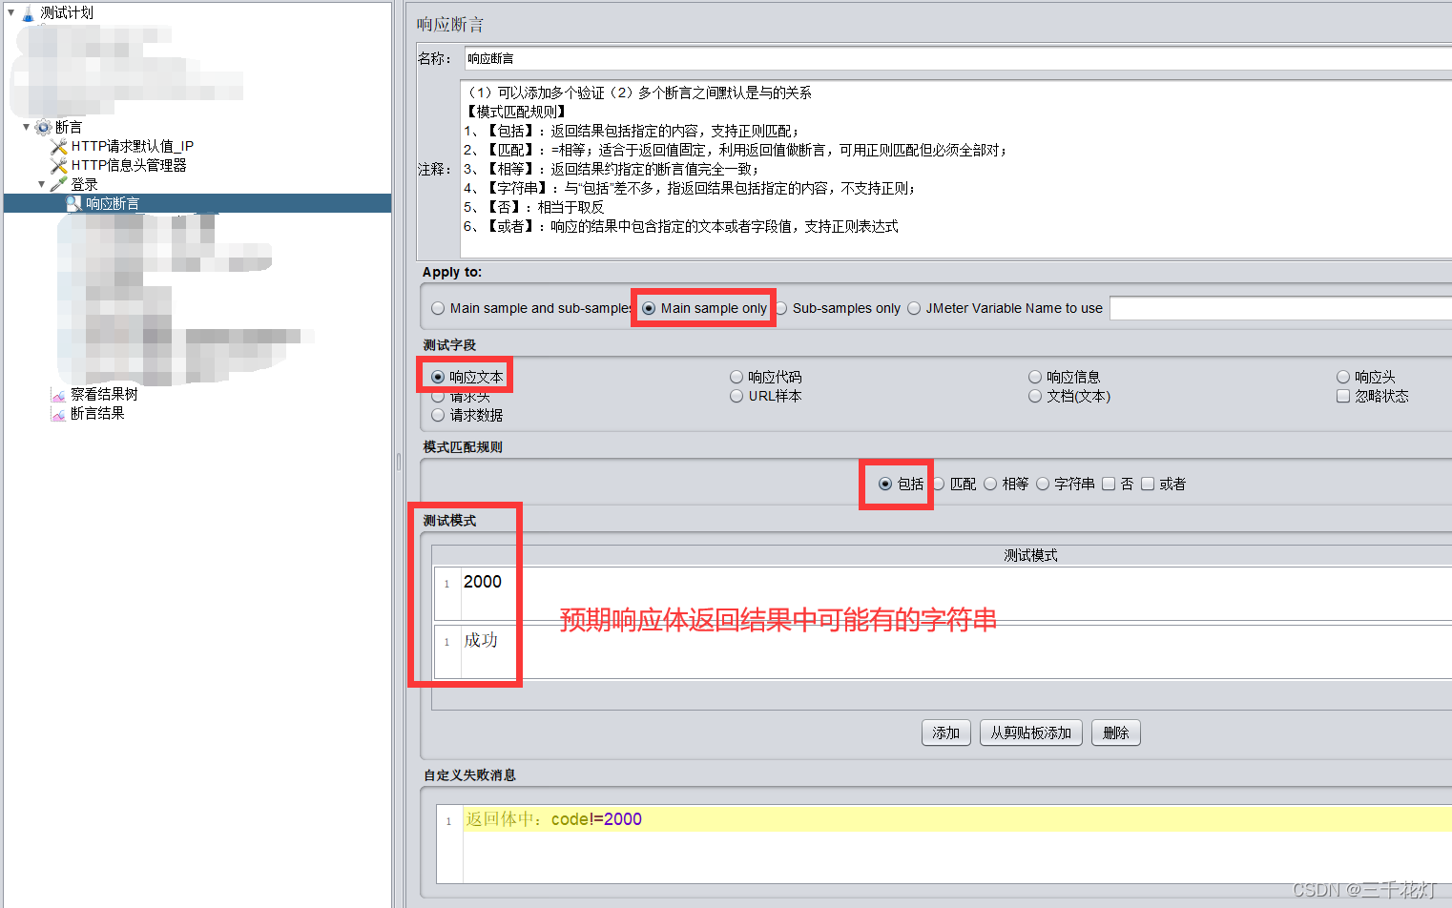Click the 从剪贴板添加 button
Viewport: 1452px width, 908px height.
click(x=1030, y=733)
